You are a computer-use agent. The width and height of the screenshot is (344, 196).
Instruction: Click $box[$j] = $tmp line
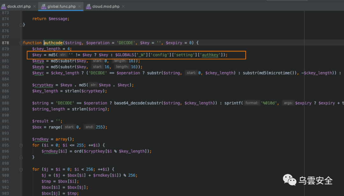pos(60,193)
